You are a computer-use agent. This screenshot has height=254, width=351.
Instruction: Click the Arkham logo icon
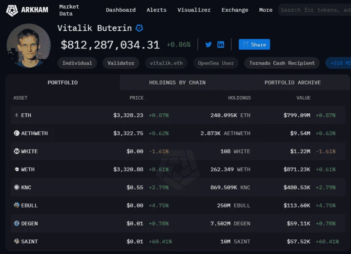coord(12,10)
